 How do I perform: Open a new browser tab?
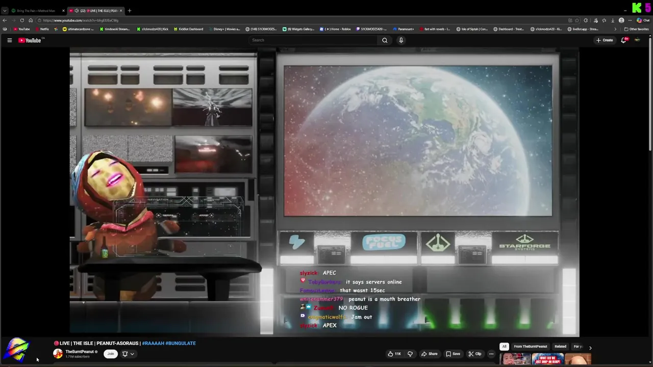pos(130,11)
